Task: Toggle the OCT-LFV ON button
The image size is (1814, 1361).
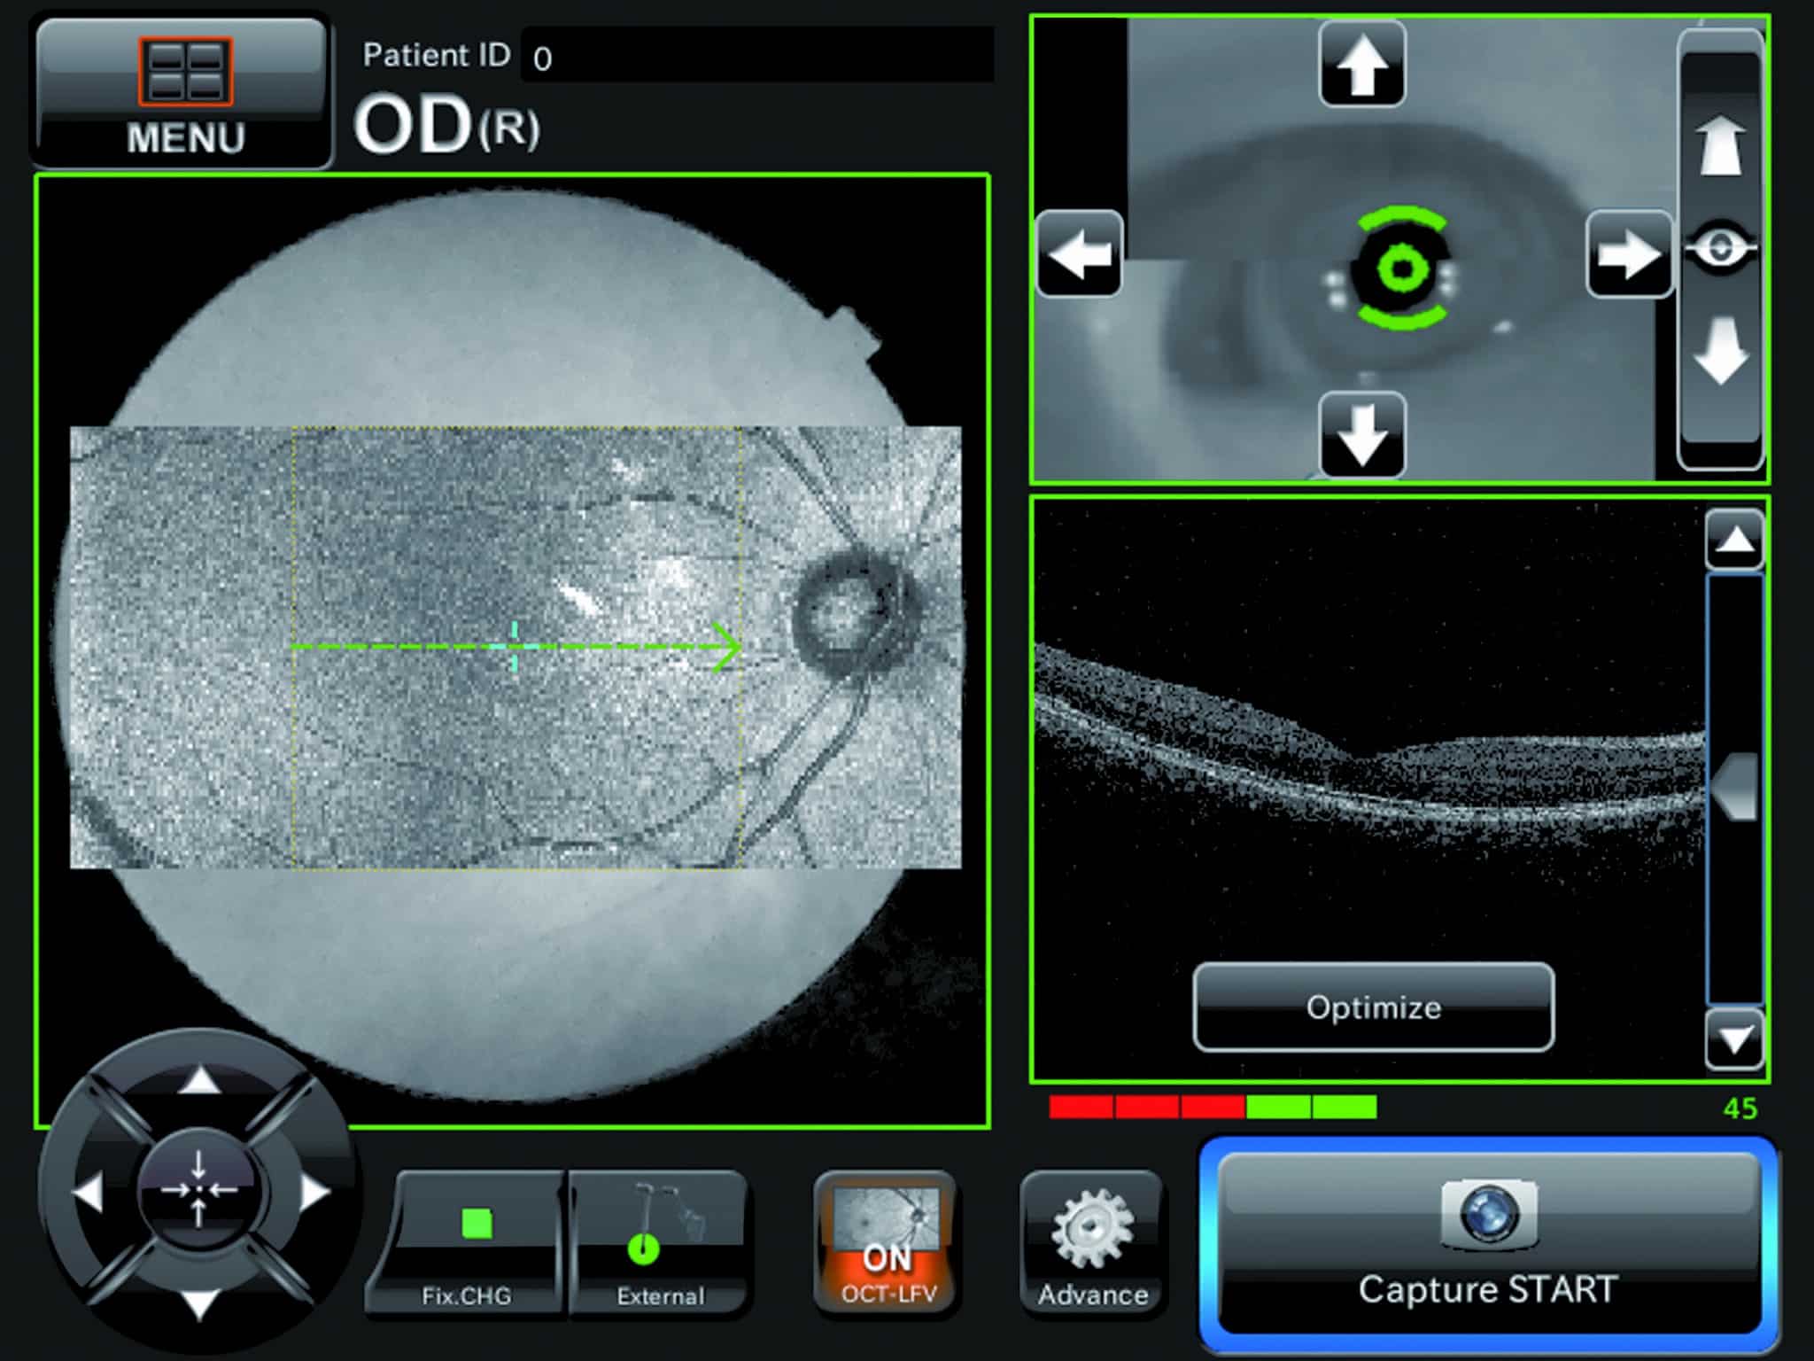Action: tap(887, 1242)
